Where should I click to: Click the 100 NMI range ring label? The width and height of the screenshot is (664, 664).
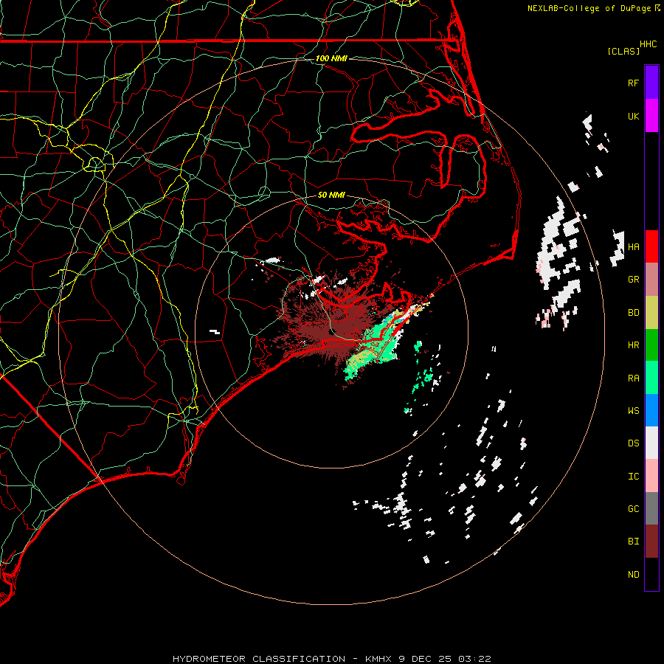[x=331, y=58]
